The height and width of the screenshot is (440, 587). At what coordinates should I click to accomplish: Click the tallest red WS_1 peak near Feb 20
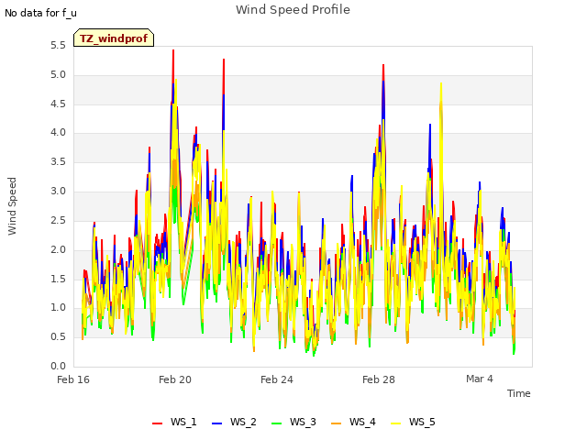tap(173, 51)
